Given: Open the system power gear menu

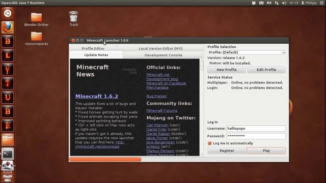Looking at the screenshot, I should coord(321,3).
